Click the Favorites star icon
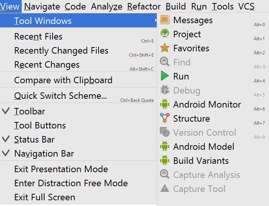The height and width of the screenshot is (206, 269). pos(165,48)
